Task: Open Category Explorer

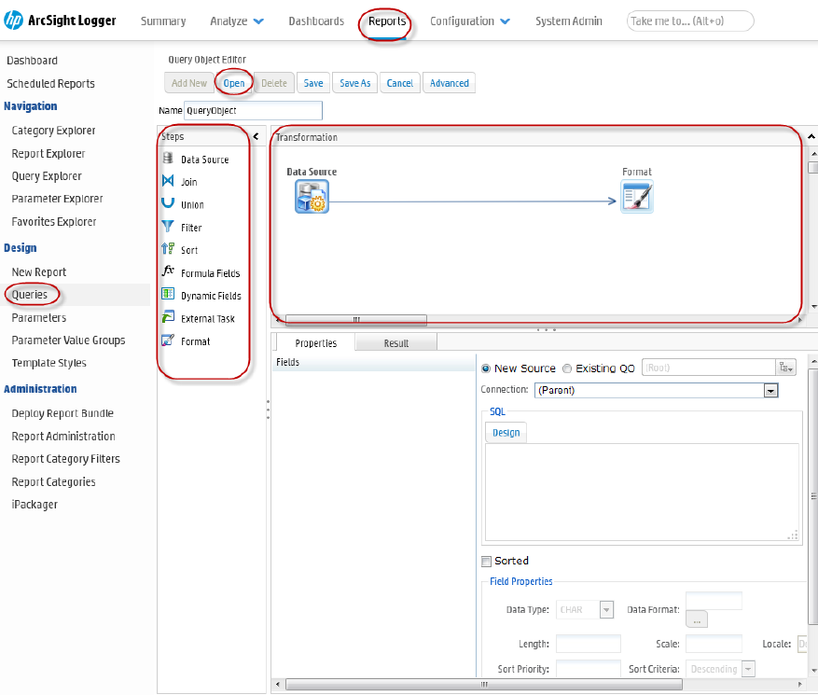Action: (x=53, y=131)
